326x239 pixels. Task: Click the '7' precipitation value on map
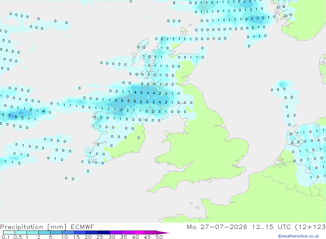[x=9, y=116]
